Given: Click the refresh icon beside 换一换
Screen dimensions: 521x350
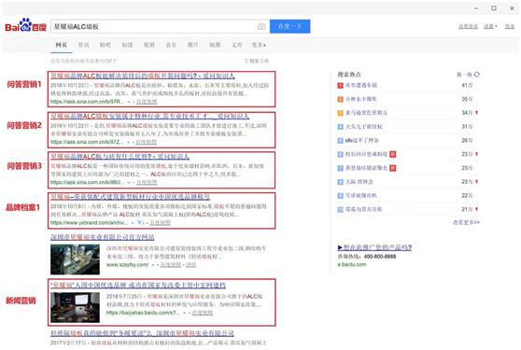Looking at the screenshot, I should [x=477, y=75].
